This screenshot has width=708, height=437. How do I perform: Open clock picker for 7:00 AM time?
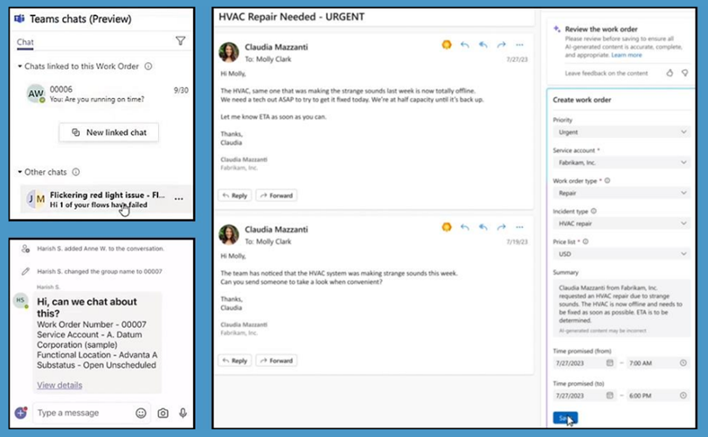click(684, 363)
